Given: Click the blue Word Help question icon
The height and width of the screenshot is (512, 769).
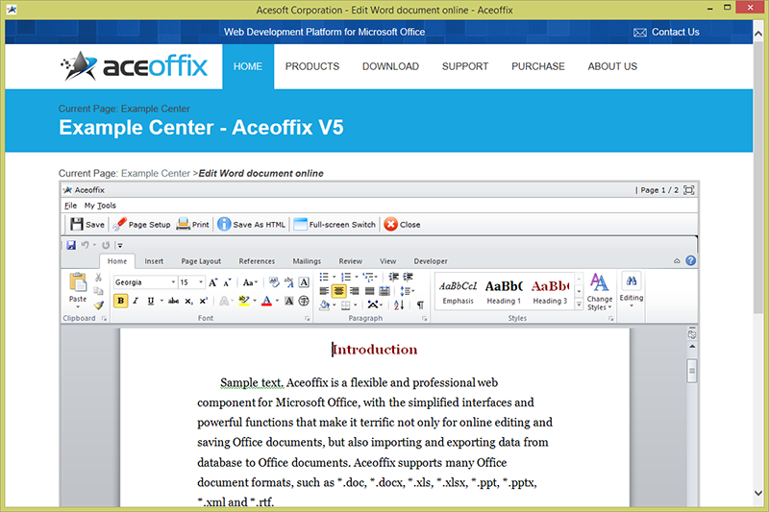Looking at the screenshot, I should (x=690, y=260).
